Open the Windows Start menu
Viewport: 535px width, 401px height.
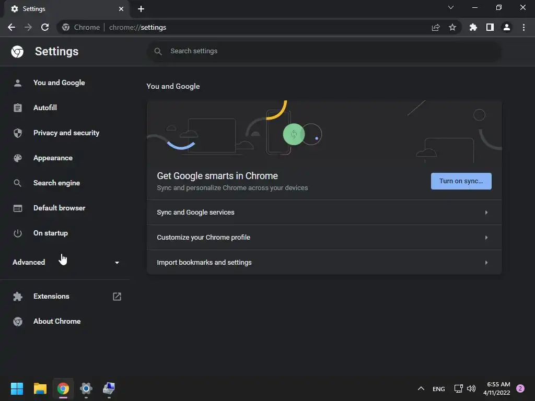[x=17, y=388]
